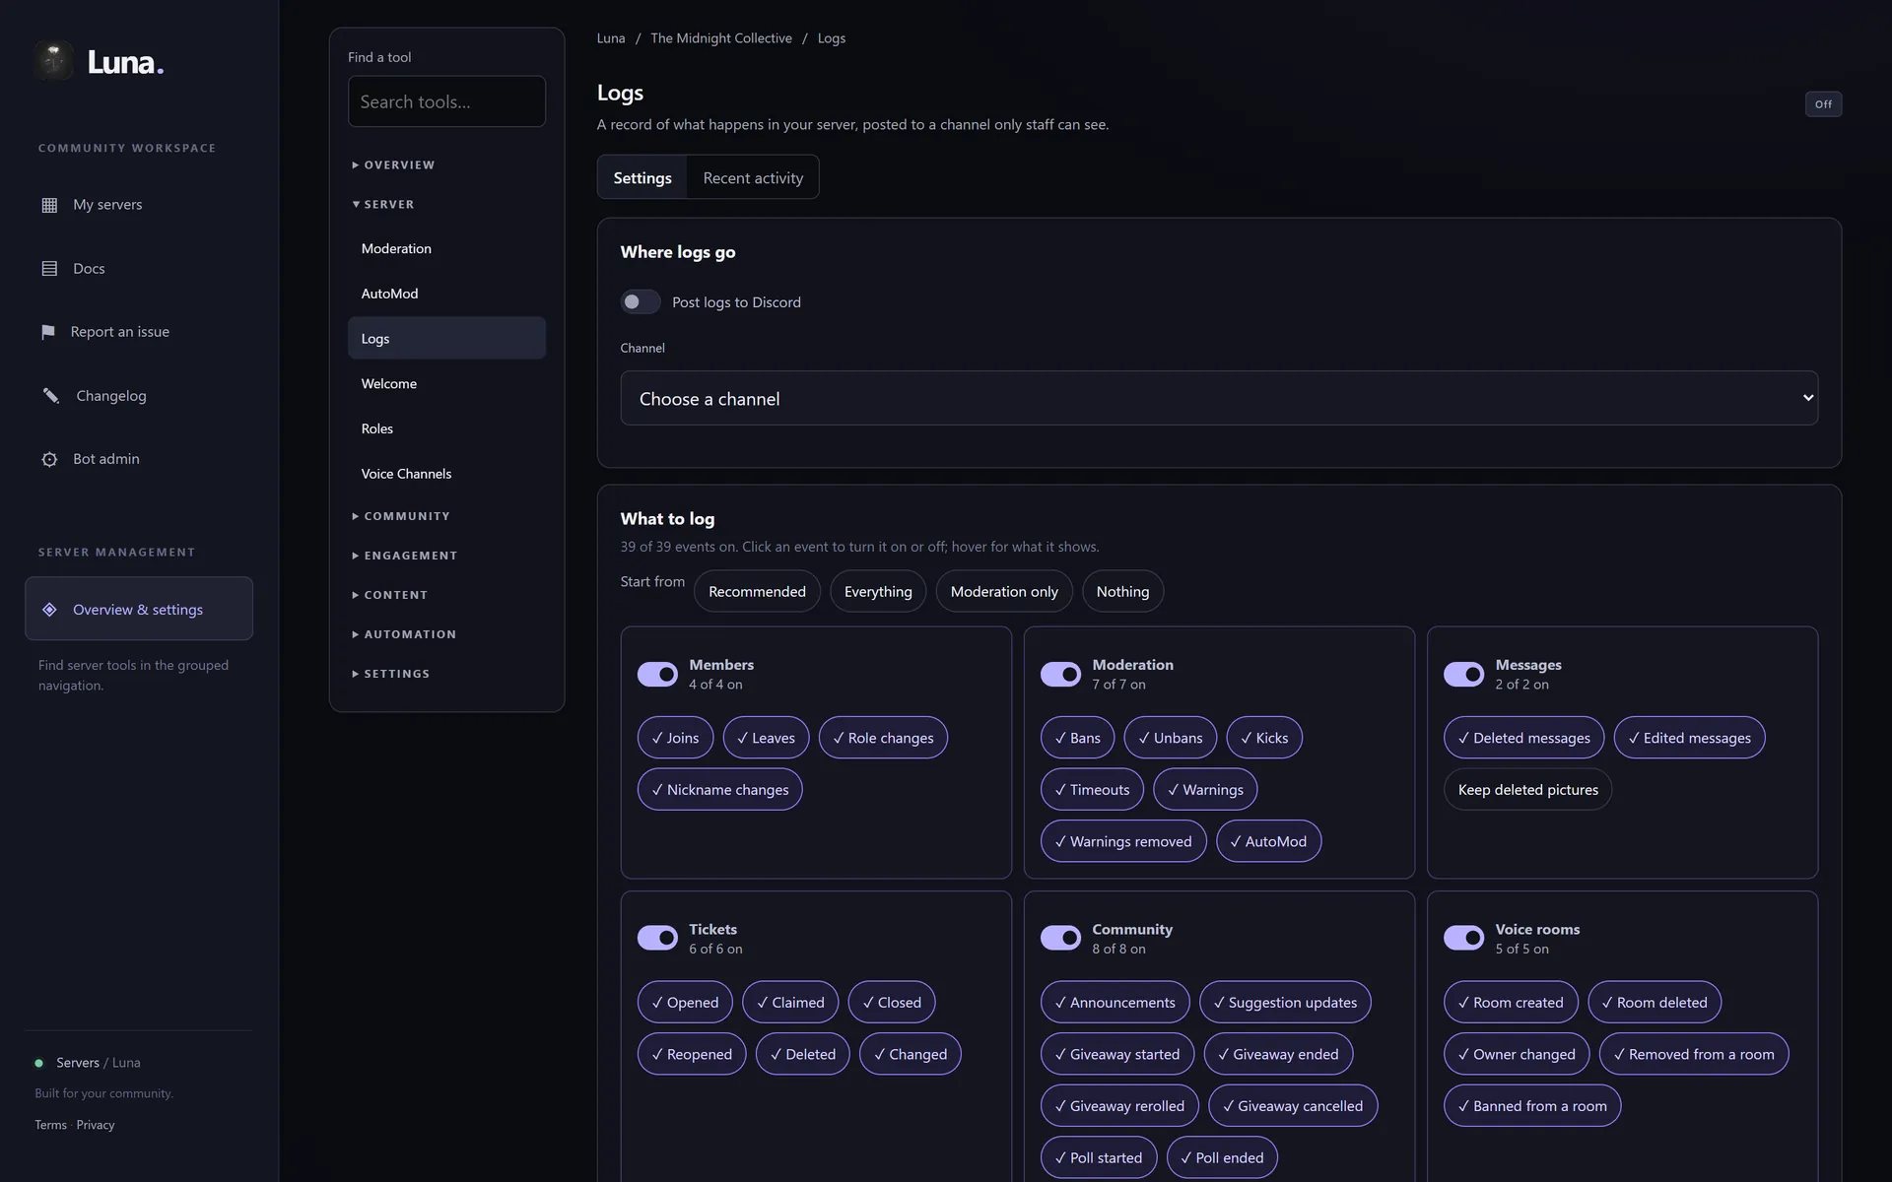1892x1182 pixels.
Task: Open Voice Channels tool page
Action: click(x=446, y=474)
